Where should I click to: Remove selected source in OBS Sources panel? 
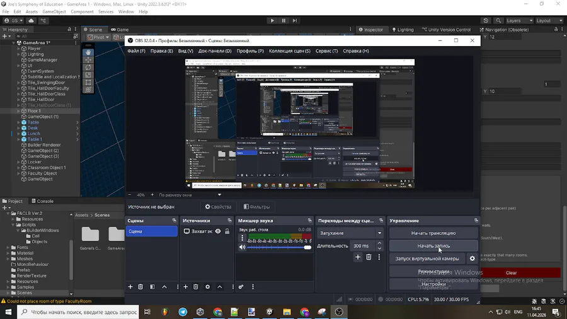pos(196,287)
